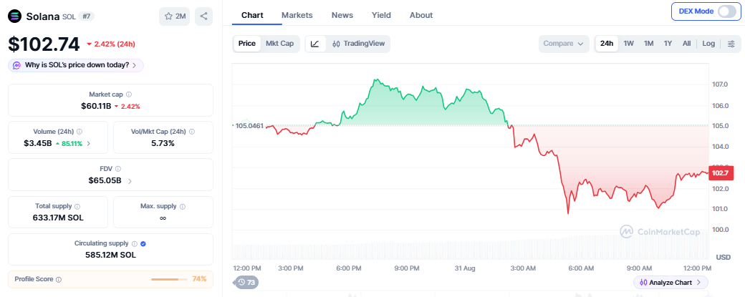Select the 1Y time range

pyautogui.click(x=668, y=44)
